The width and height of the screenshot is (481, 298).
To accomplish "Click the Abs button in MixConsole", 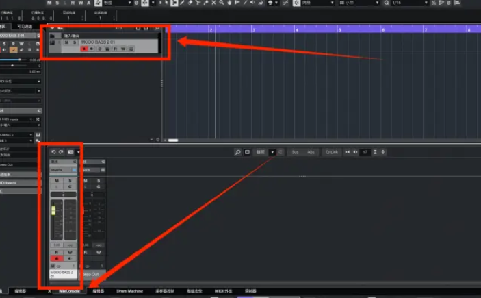I will (311, 152).
